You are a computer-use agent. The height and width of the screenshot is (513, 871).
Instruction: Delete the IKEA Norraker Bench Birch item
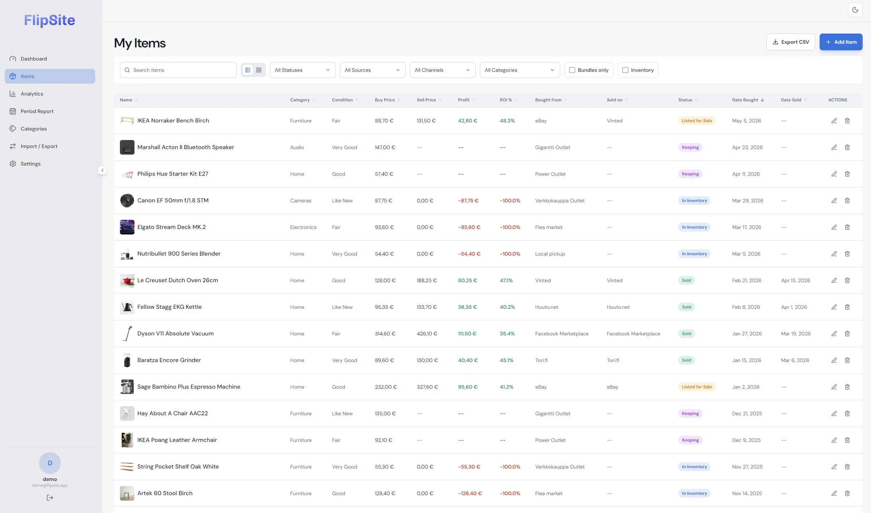(x=847, y=121)
